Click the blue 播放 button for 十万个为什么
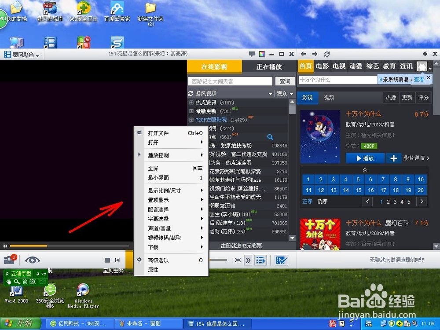The image size is (440, 330). [365, 158]
